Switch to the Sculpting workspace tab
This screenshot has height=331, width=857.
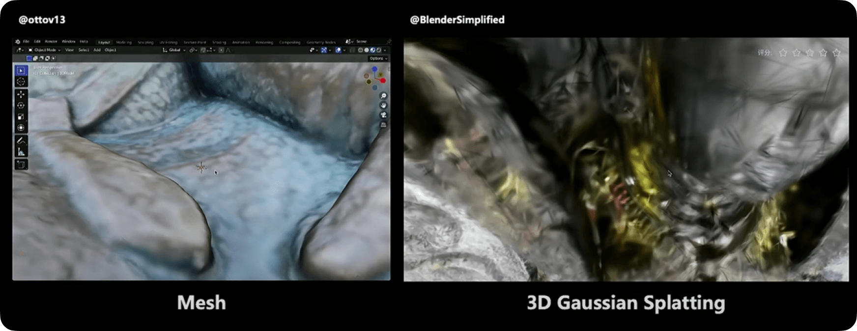(x=145, y=42)
